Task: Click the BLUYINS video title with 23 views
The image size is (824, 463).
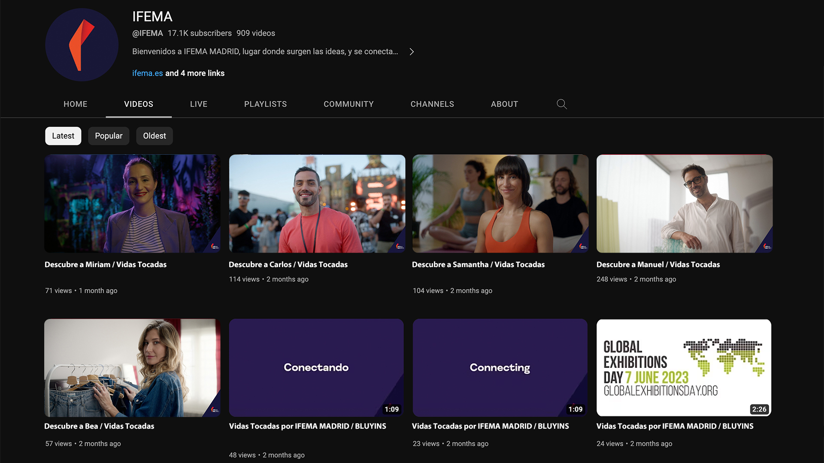Action: click(491, 426)
